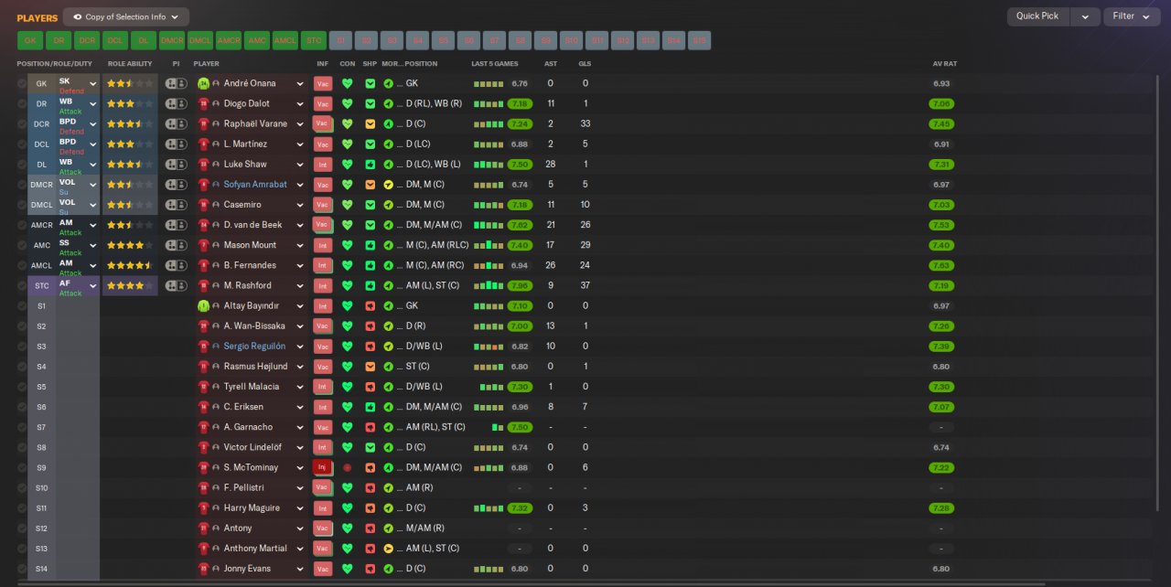Click the 7.96 last-game rating for M. Rashford
Image resolution: width=1171 pixels, height=587 pixels.
521,286
